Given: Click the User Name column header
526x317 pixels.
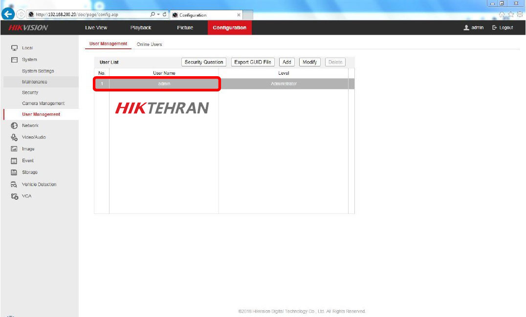Looking at the screenshot, I should [164, 73].
